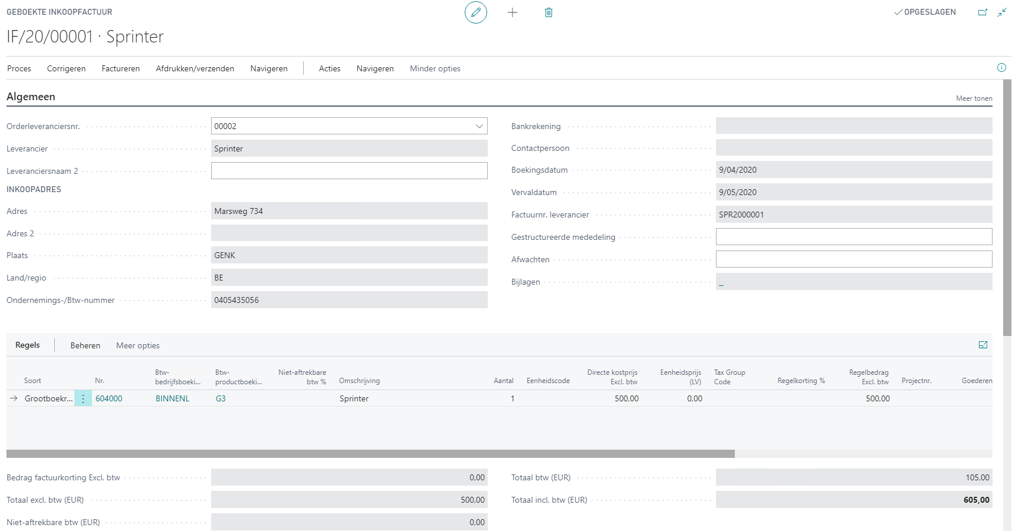
Task: Click the info circle icon
Action: pyautogui.click(x=1001, y=68)
